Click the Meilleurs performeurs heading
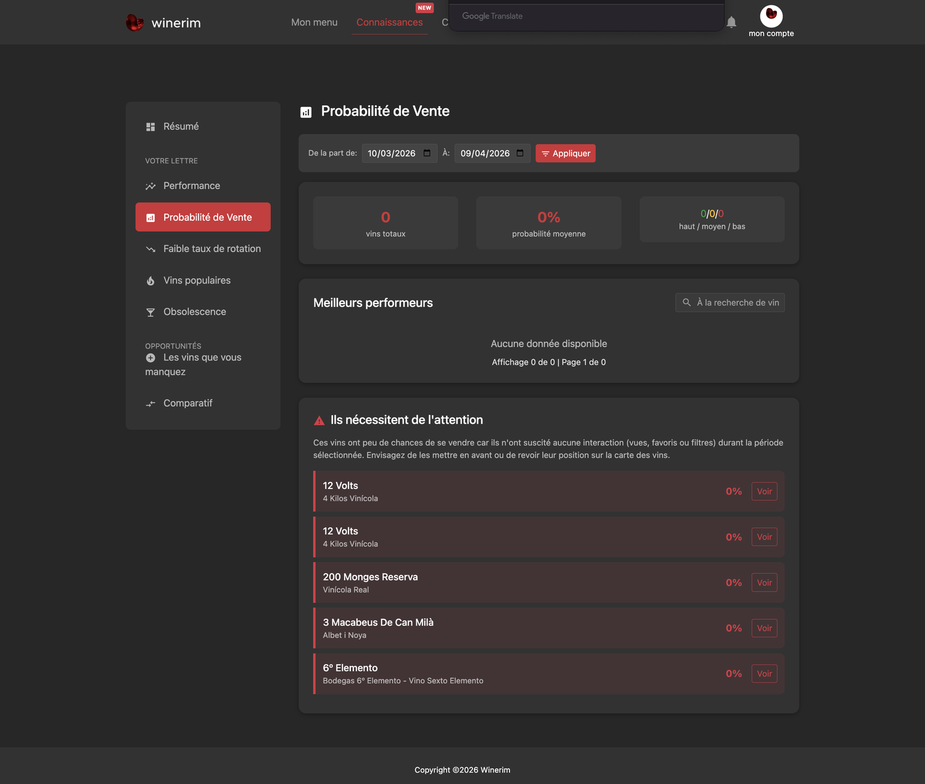This screenshot has width=925, height=784. [373, 303]
